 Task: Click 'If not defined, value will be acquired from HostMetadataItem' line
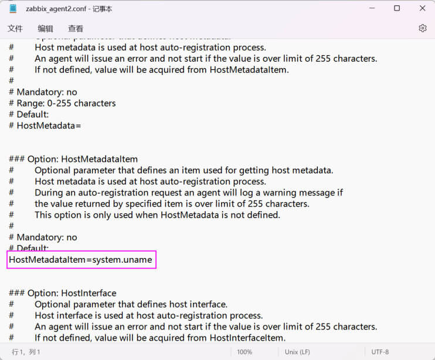pos(162,70)
